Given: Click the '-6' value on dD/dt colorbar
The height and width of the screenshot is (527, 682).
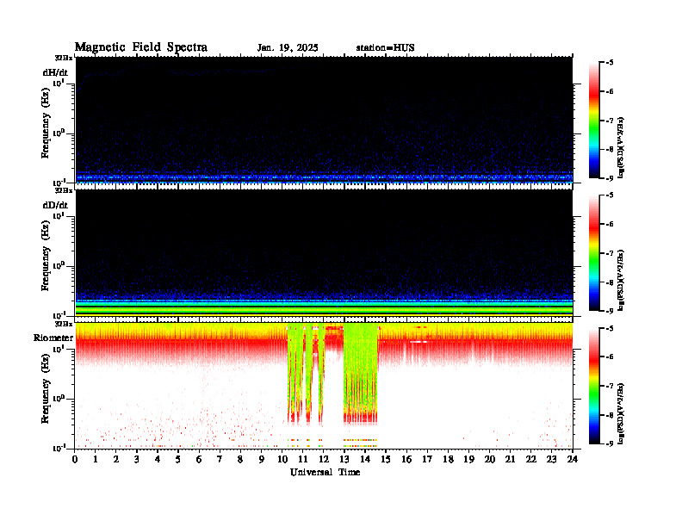Looking at the screenshot, I should tap(610, 224).
